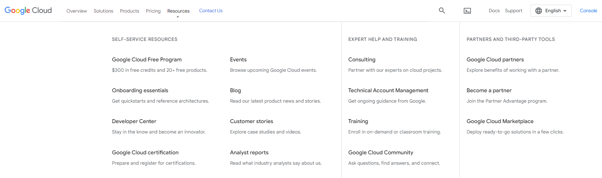Viewport: 602px width, 178px height.
Task: Open Developer Center resource
Action: [134, 121]
